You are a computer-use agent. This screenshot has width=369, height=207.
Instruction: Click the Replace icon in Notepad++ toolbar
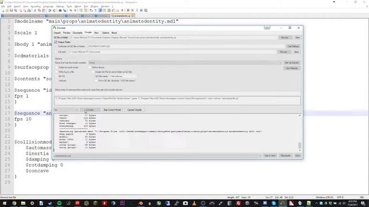[65, 10]
